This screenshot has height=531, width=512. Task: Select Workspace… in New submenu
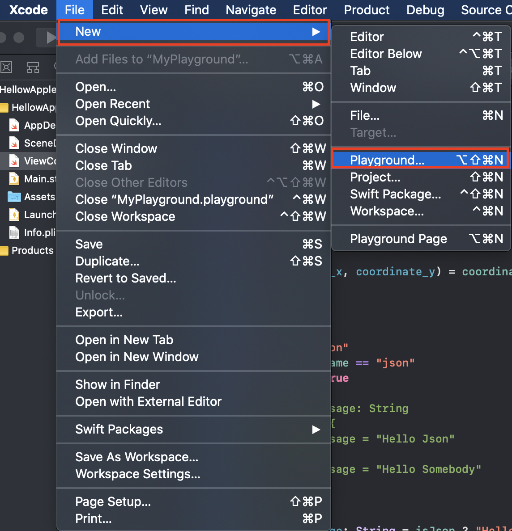coord(421,211)
